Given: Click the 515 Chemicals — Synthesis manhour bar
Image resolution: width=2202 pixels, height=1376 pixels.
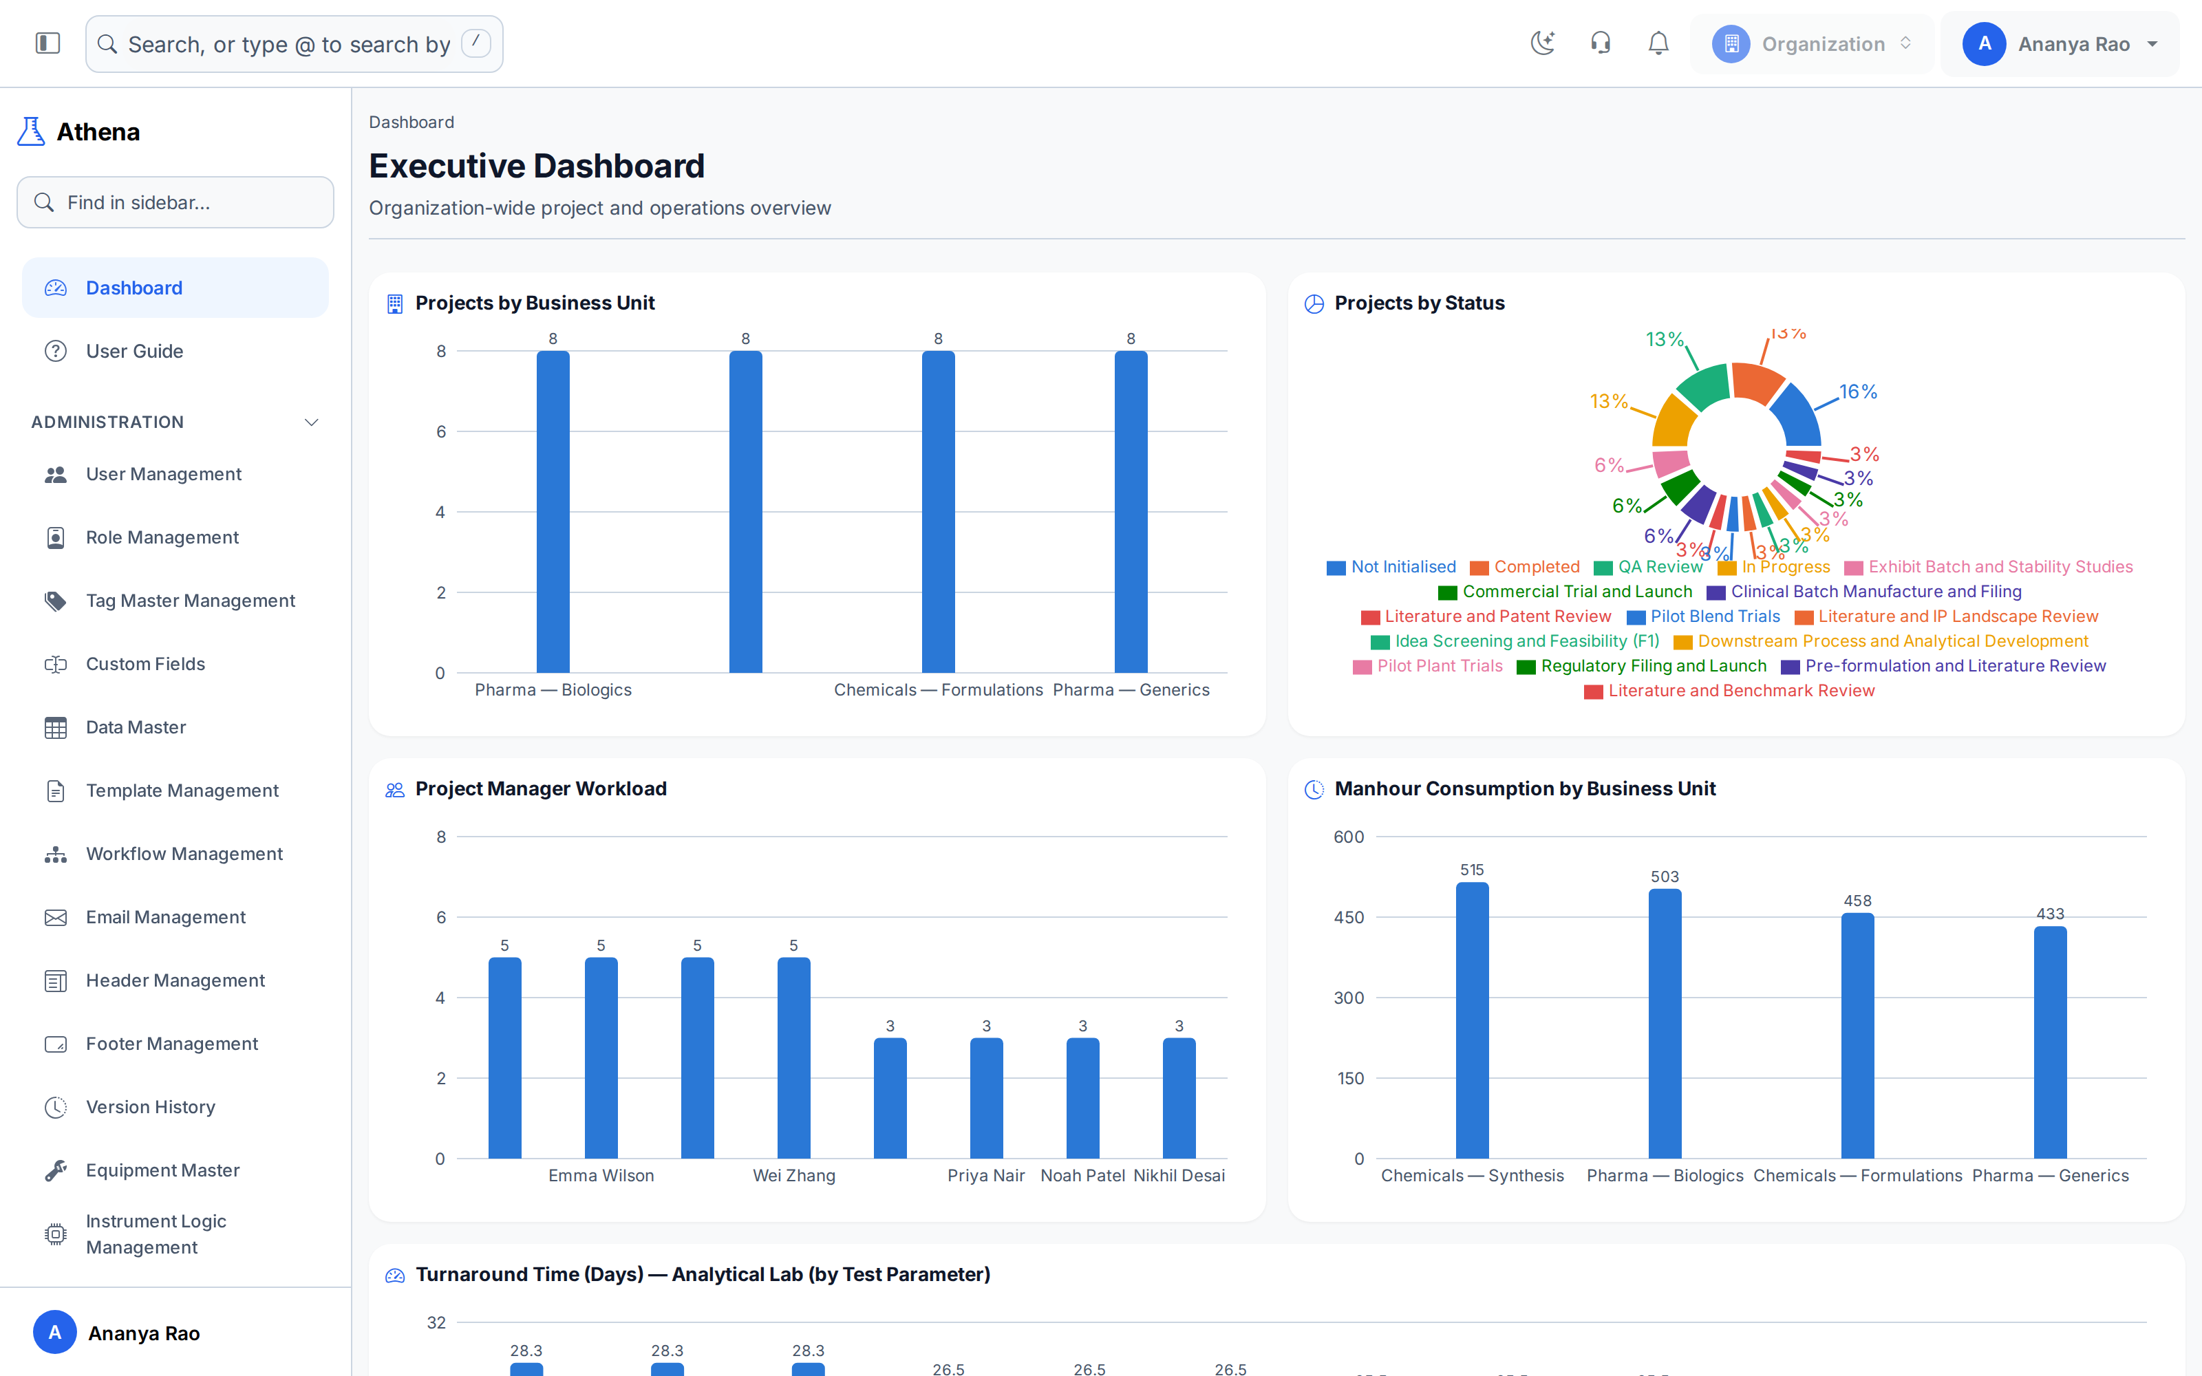Looking at the screenshot, I should [1473, 1019].
